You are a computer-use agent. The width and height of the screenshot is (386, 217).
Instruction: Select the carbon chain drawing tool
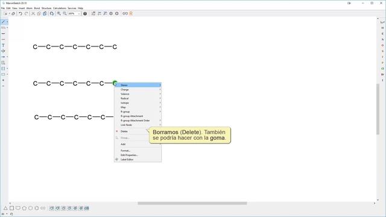(3, 28)
